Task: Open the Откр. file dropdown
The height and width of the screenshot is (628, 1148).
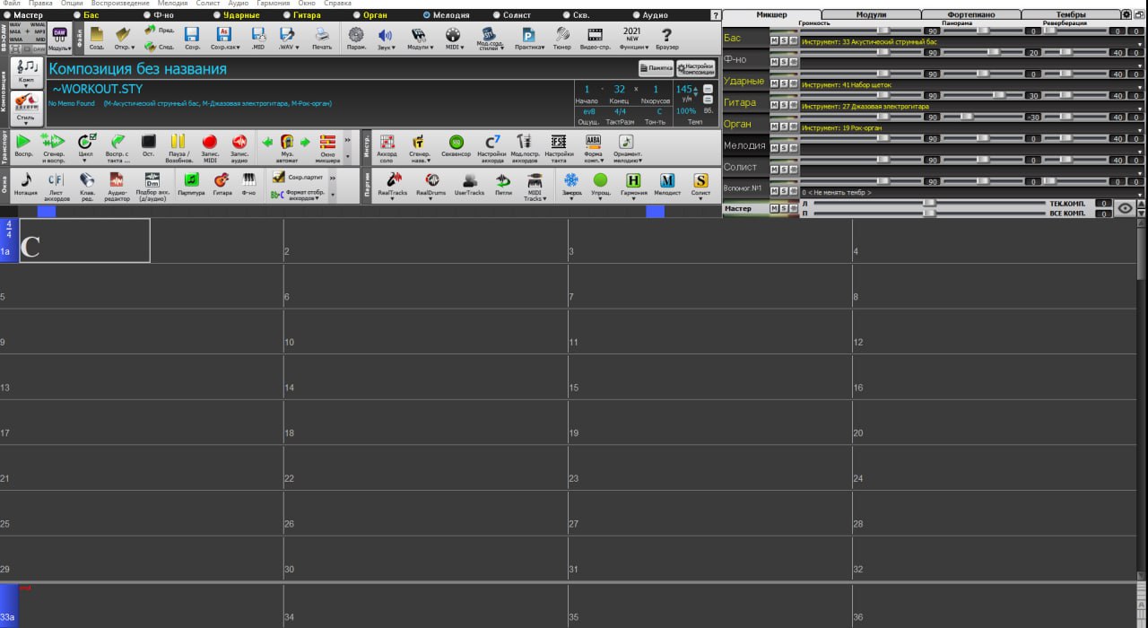Action: (126, 38)
